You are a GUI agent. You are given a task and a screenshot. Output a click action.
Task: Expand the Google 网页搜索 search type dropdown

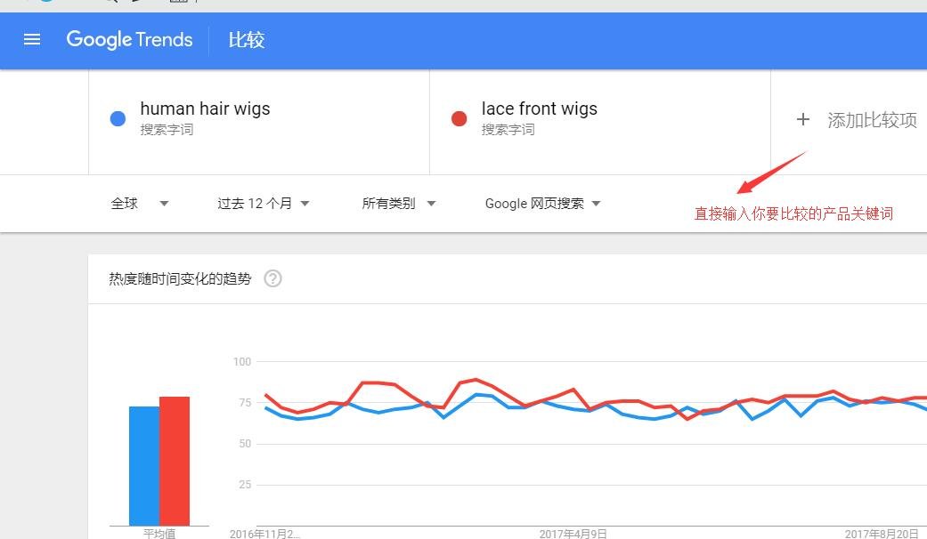point(542,204)
